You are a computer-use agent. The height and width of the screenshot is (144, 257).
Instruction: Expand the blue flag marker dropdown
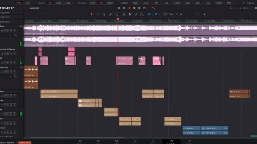coord(152,14)
